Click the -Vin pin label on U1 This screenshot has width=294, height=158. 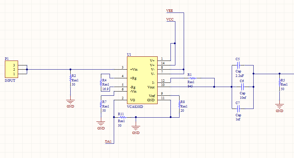click(x=133, y=92)
